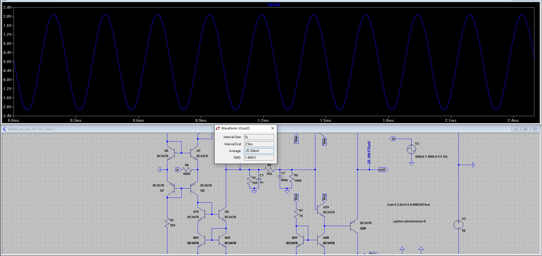Click the 'in' net label wired to V3
This screenshot has width=542, height=256.
coord(393,139)
